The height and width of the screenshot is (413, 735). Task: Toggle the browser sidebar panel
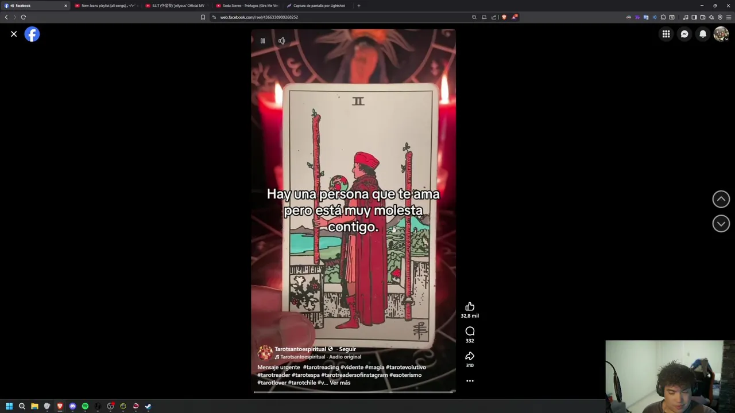(x=694, y=17)
